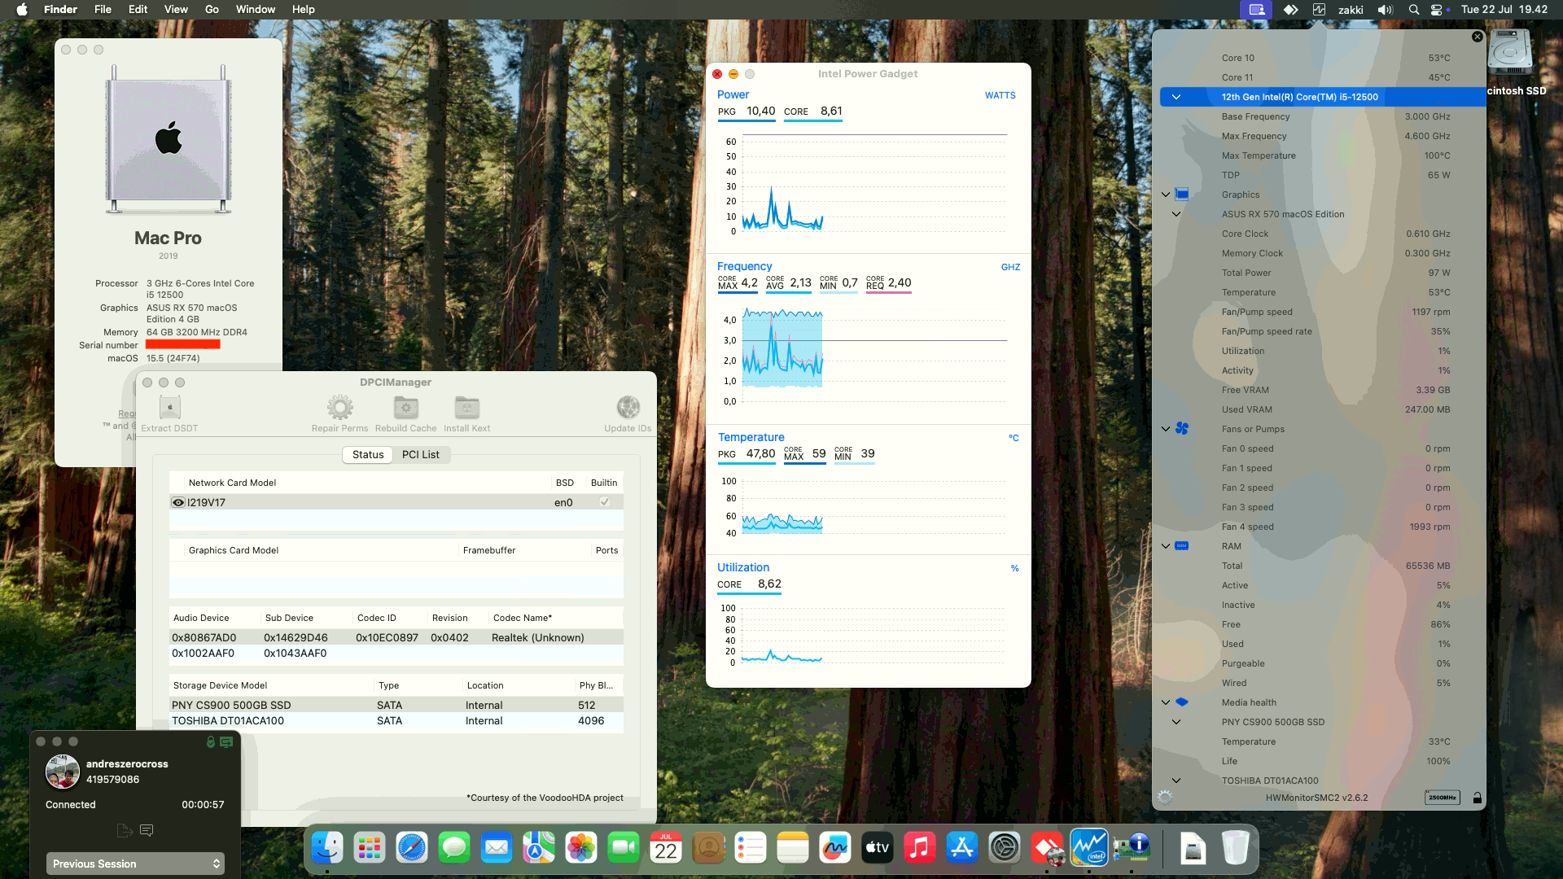This screenshot has width=1563, height=879.
Task: Switch to the PCI List tab
Action: click(421, 454)
